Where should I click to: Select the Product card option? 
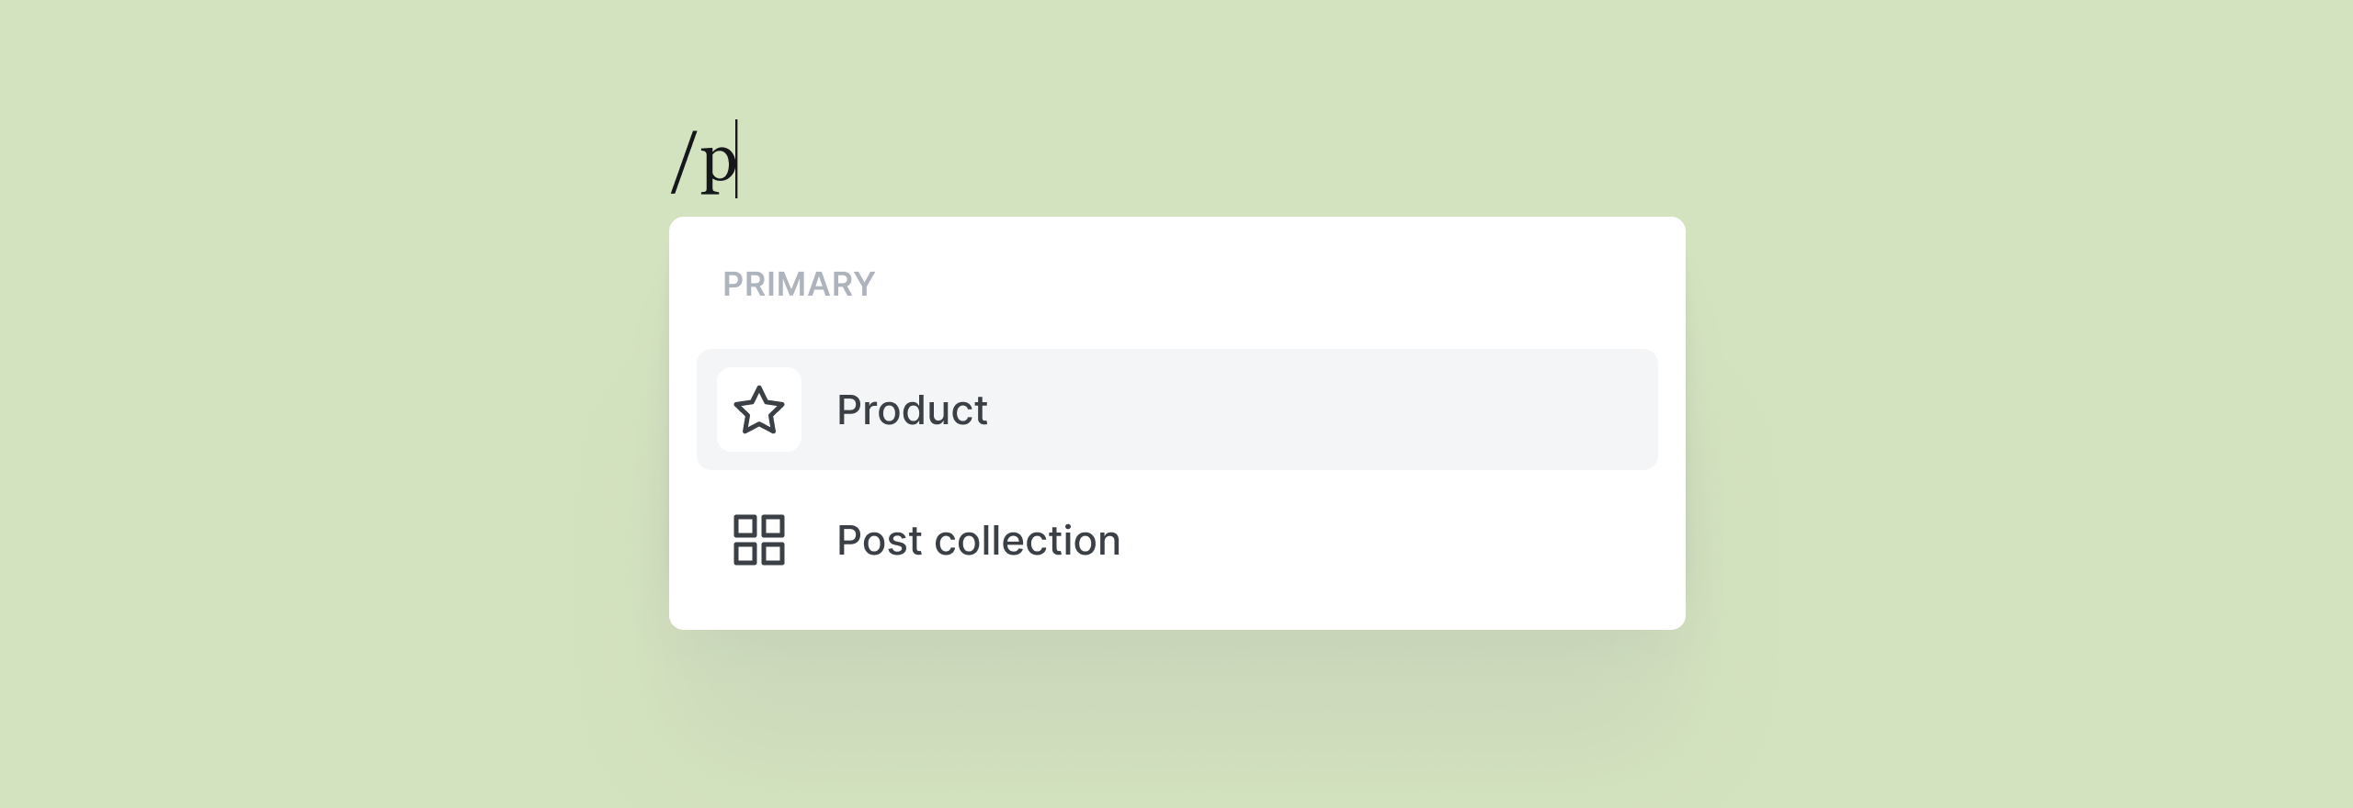[1176, 410]
